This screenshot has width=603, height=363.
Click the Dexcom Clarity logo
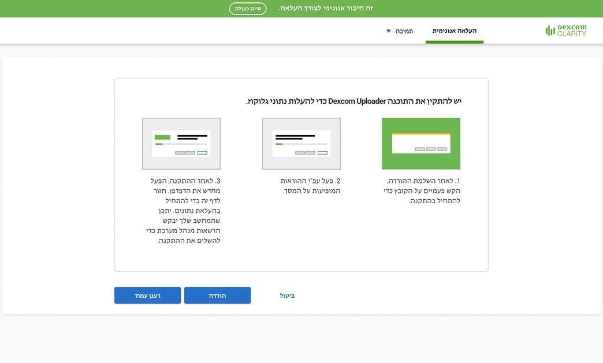(566, 31)
